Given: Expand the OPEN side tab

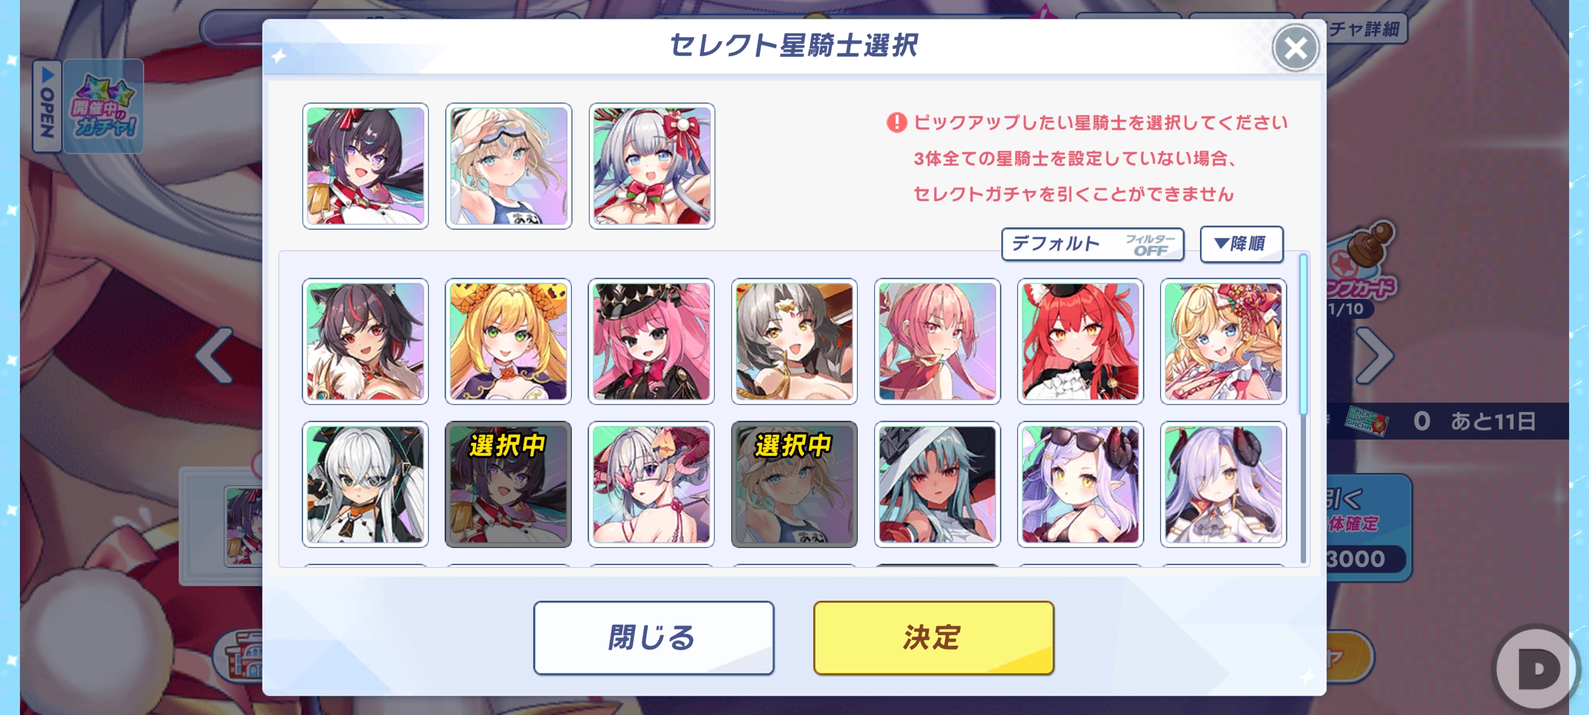Looking at the screenshot, I should [x=47, y=106].
